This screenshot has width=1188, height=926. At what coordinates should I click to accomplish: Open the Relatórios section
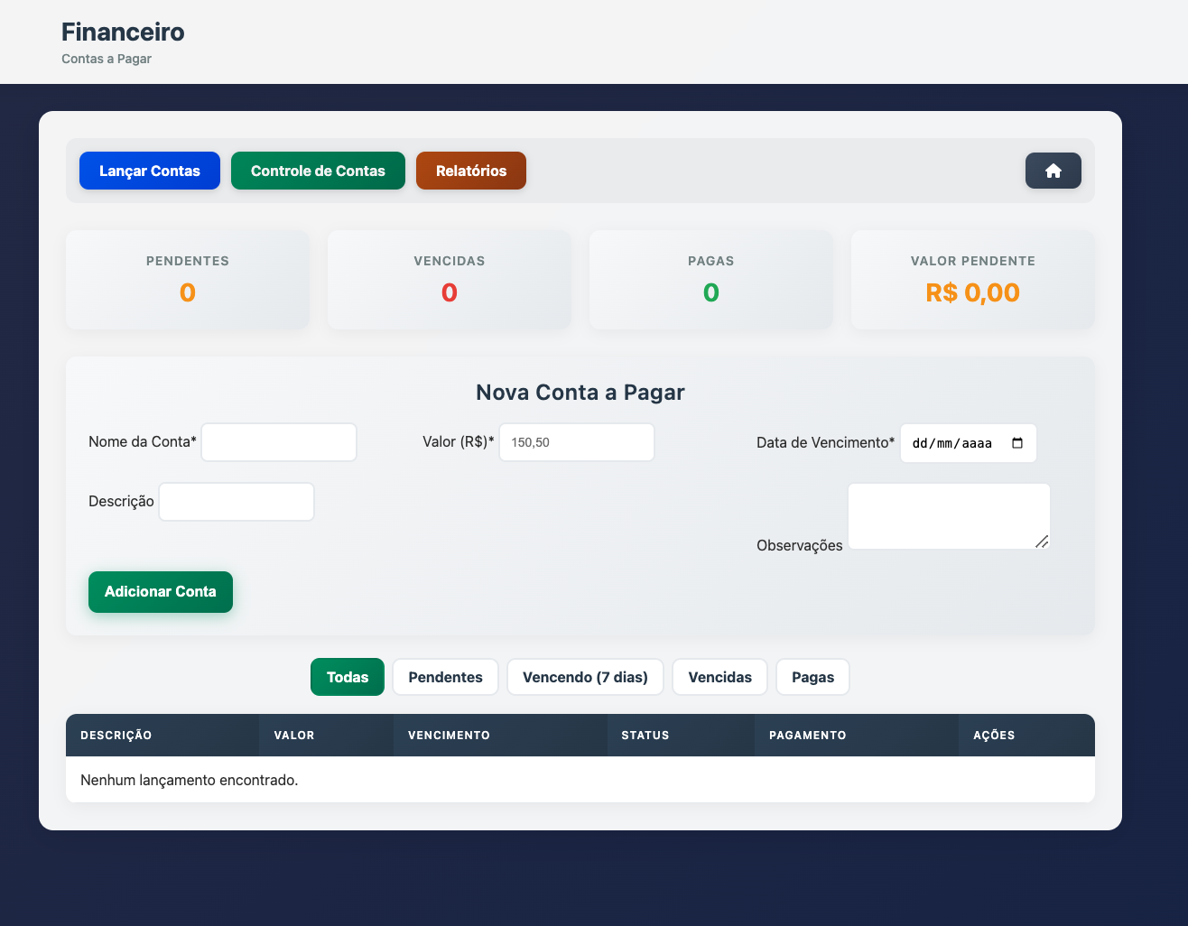pyautogui.click(x=470, y=171)
